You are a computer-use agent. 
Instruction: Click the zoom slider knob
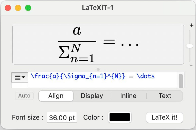(x=190, y=46)
